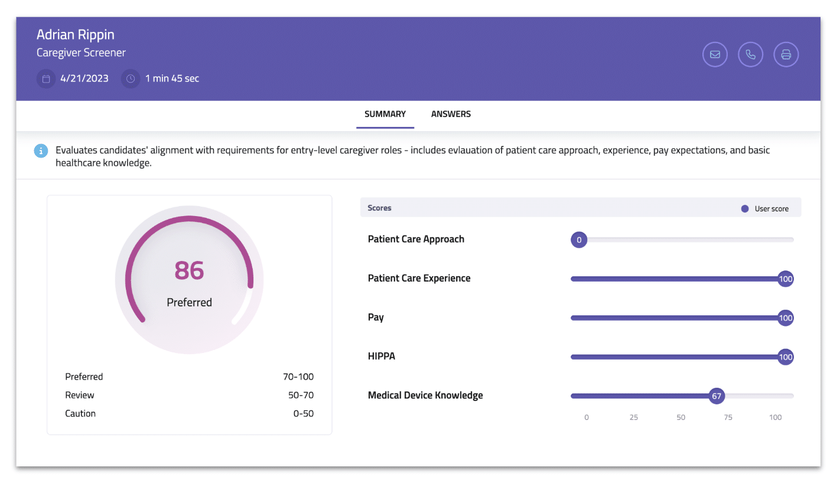Screen dimensions: 840x490
Task: Click the Pay score slider handle
Action: (x=785, y=318)
